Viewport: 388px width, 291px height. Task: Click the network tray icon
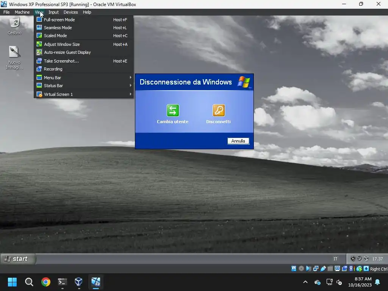[x=329, y=282]
